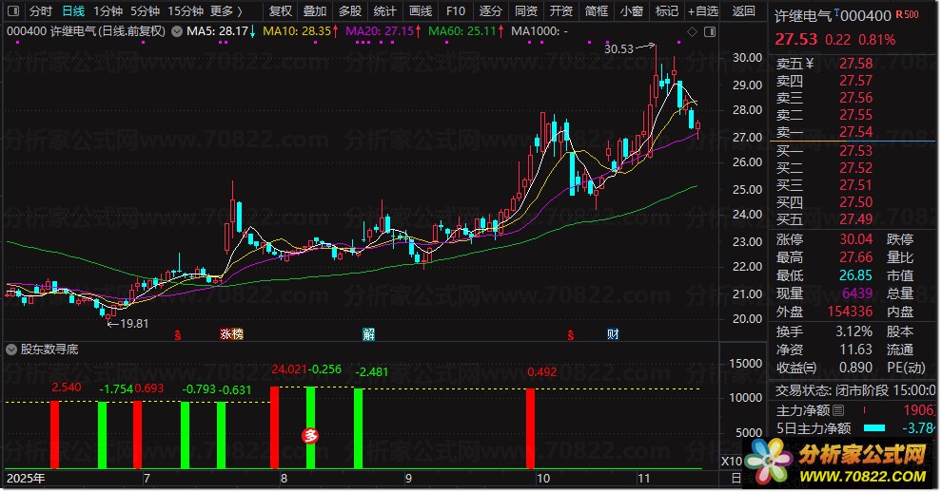Click the cyan bar next to 5日主力净额
Screen dimensions: 942x492
click(x=874, y=428)
